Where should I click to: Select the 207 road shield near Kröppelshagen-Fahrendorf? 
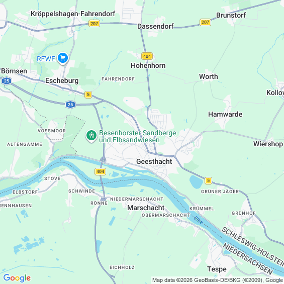click(94, 24)
